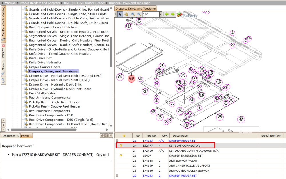The image size is (286, 179).
Task: Open part number link 174233 in row 23
Action: click(x=148, y=140)
